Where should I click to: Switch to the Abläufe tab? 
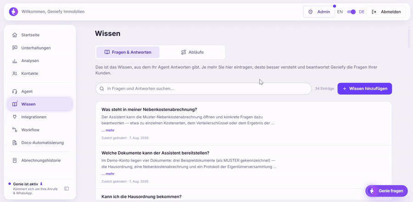(x=192, y=52)
